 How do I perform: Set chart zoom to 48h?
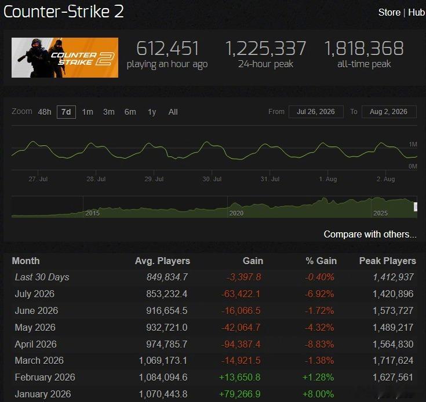tap(45, 112)
